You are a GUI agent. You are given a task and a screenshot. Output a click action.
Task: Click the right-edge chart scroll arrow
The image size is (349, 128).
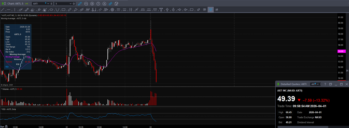pyautogui.click(x=347, y=70)
